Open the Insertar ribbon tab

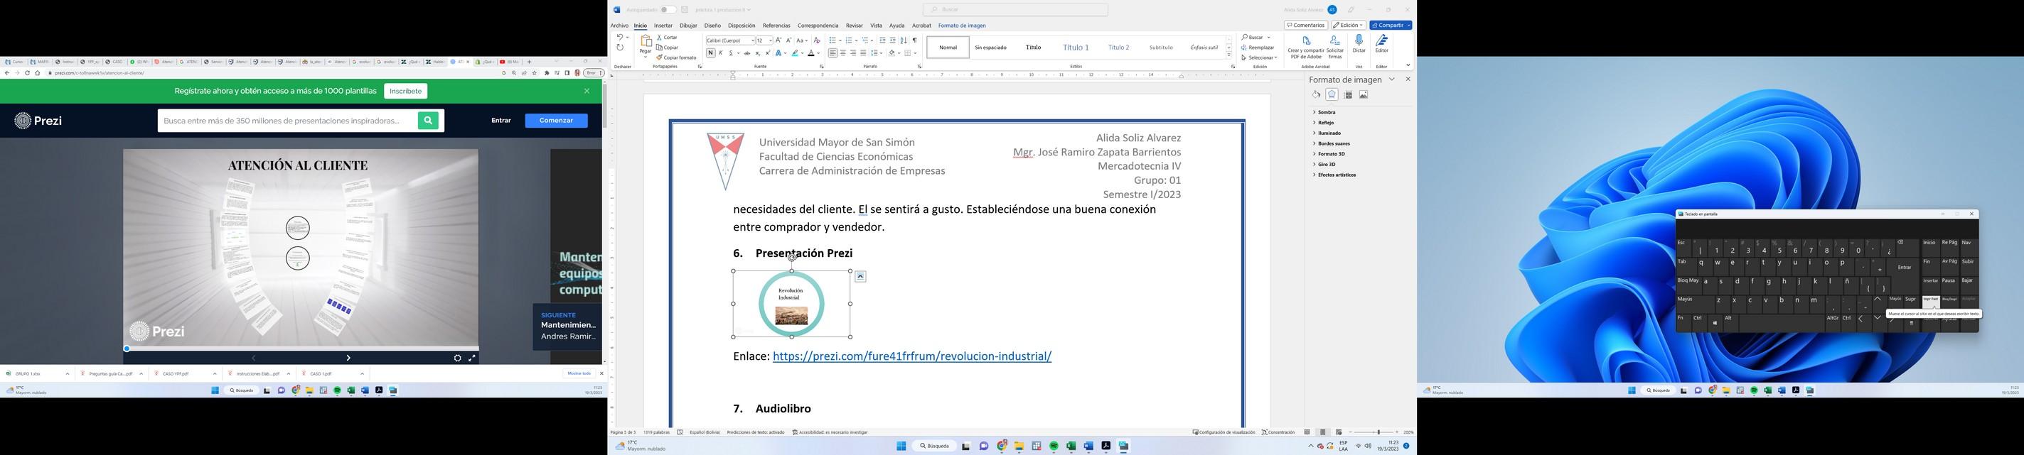[663, 26]
